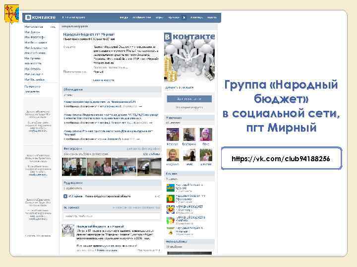This screenshot has height=267, width=357.
Task: Click the coat of arms emblem on slide
Action: tap(11, 14)
